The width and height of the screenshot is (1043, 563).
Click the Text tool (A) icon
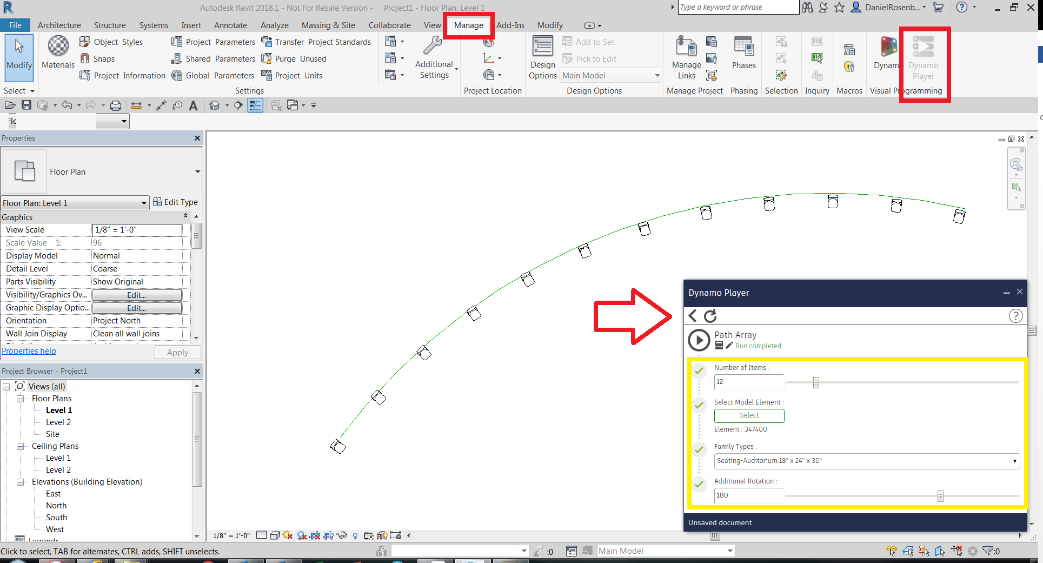193,105
